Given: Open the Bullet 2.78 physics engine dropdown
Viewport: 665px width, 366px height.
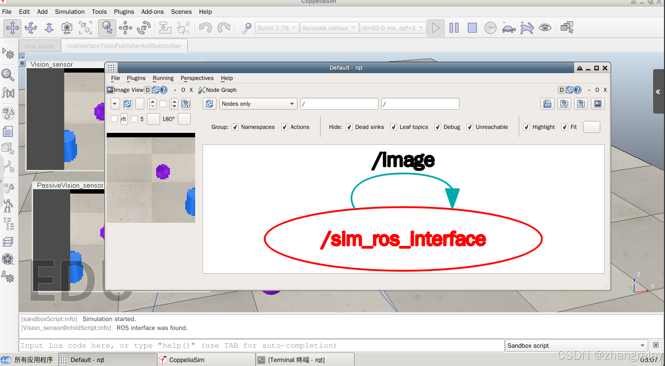Looking at the screenshot, I should click(x=277, y=28).
